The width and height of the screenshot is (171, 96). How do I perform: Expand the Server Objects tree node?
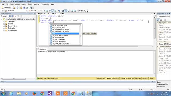(x=4, y=26)
